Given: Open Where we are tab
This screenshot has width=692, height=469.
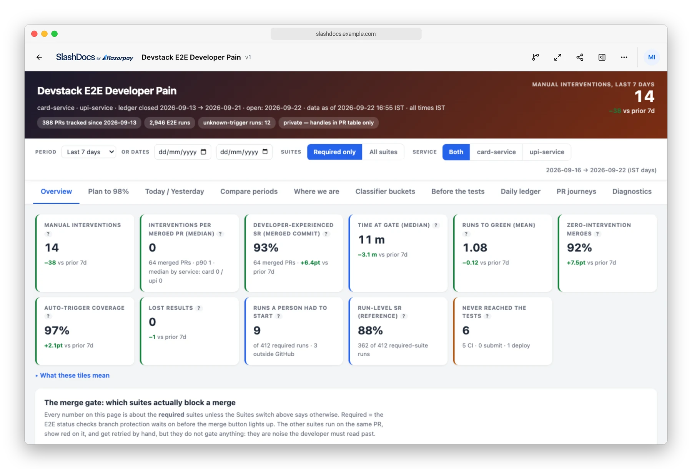Looking at the screenshot, I should (316, 192).
